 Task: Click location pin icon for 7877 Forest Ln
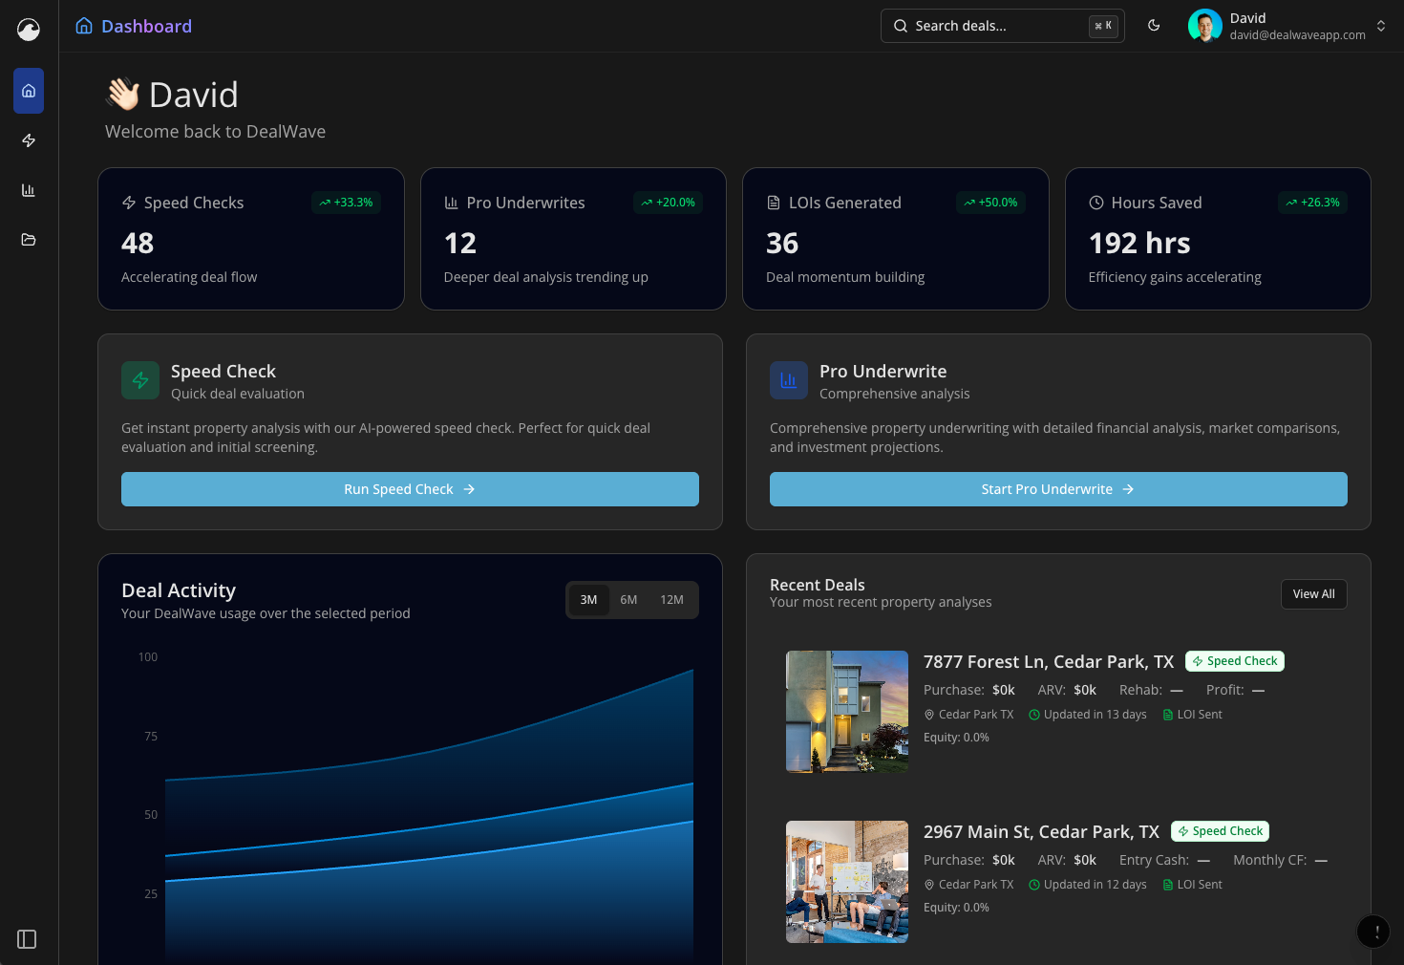click(x=929, y=715)
